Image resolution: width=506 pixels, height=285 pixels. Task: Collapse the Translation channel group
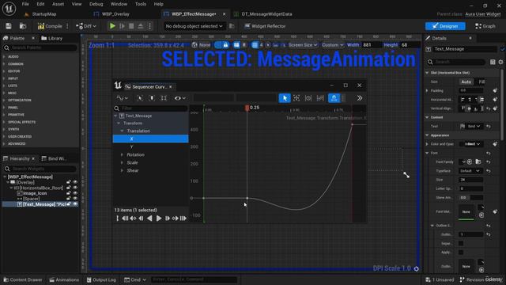pyautogui.click(x=122, y=131)
